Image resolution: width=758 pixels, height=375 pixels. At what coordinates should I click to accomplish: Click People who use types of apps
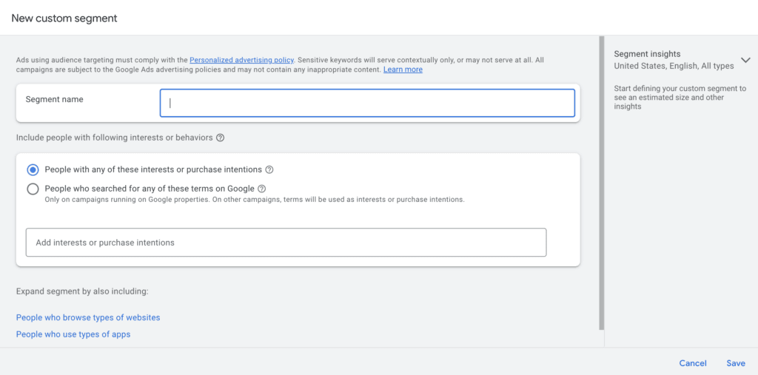(x=73, y=334)
